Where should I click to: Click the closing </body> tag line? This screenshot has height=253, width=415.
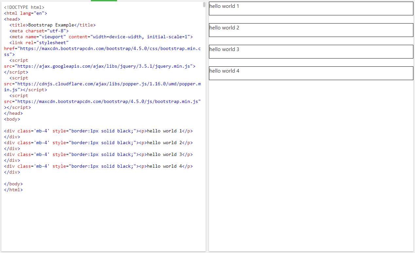pos(13,184)
